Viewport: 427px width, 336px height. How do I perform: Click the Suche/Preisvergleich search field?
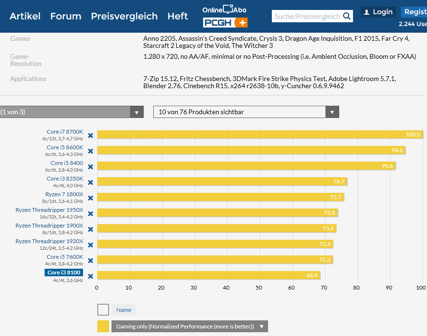coord(307,16)
